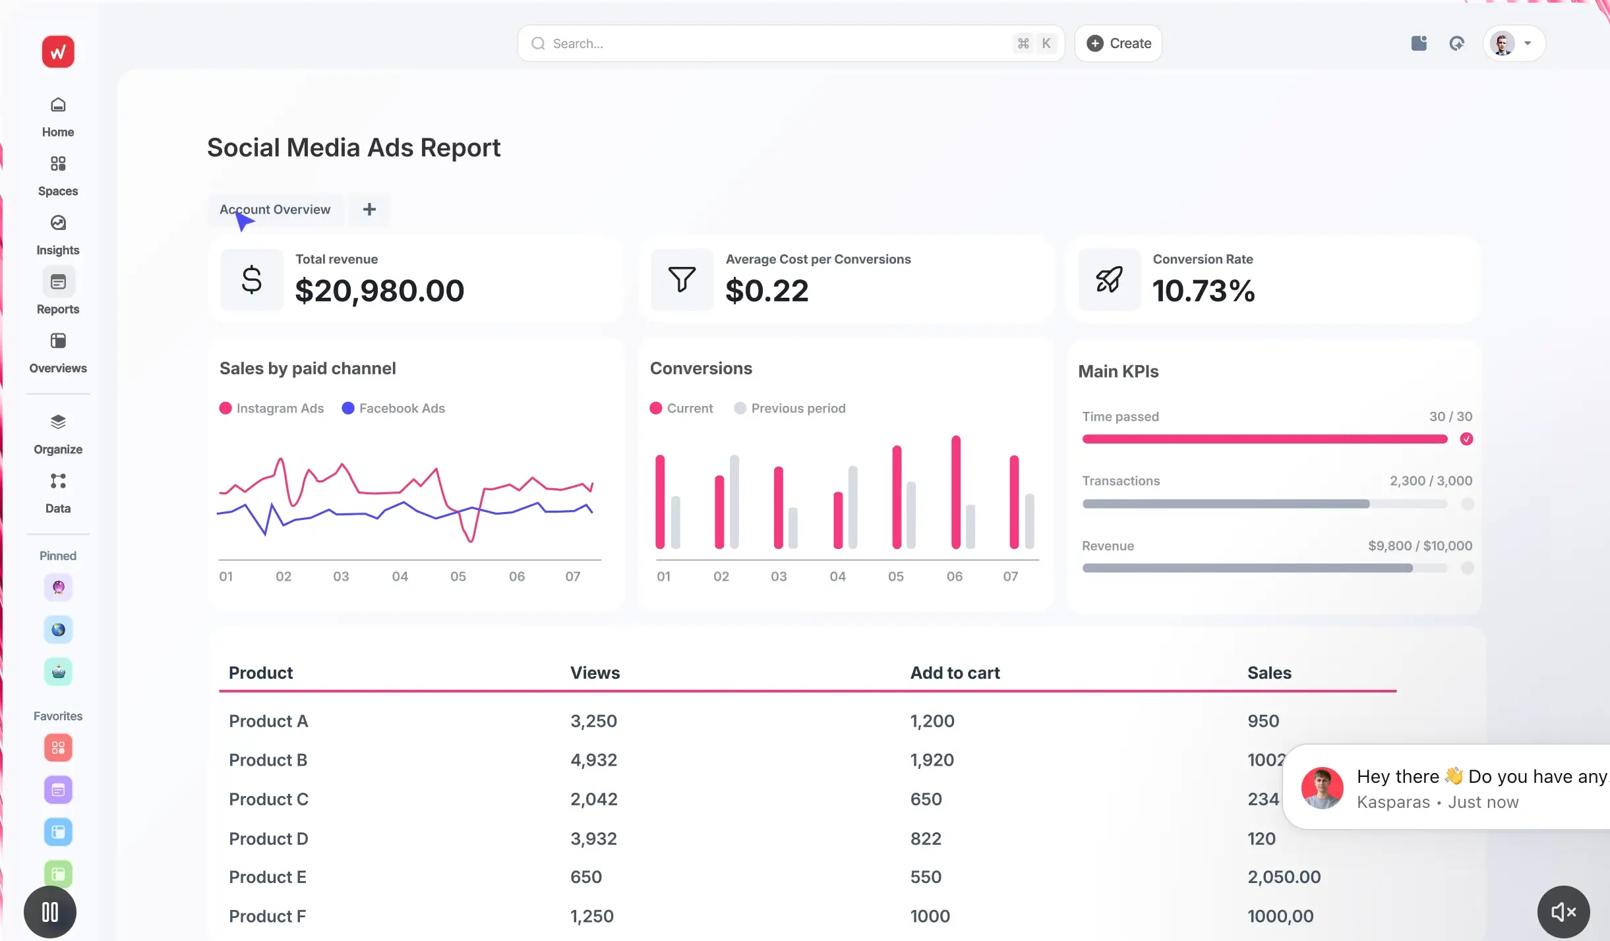Open Insights from the sidebar
The width and height of the screenshot is (1610, 941).
click(57, 229)
